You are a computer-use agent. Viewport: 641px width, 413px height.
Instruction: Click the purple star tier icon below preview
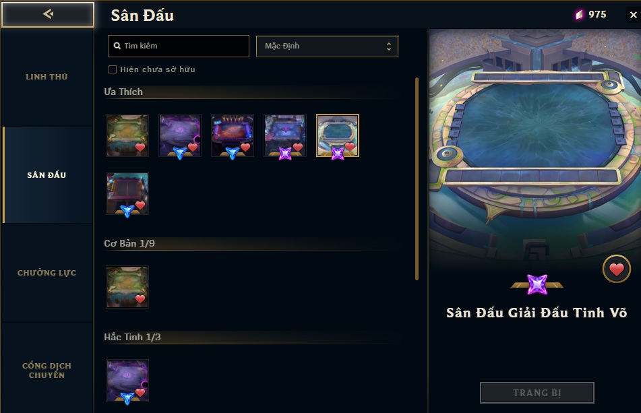[x=537, y=285]
